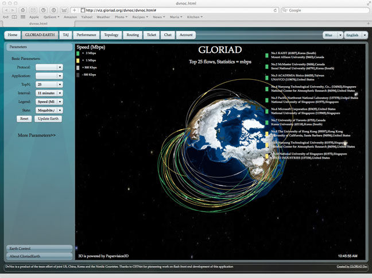Open the reading list glasses icon
Screen dimensions: 372x278
tap(6, 17)
